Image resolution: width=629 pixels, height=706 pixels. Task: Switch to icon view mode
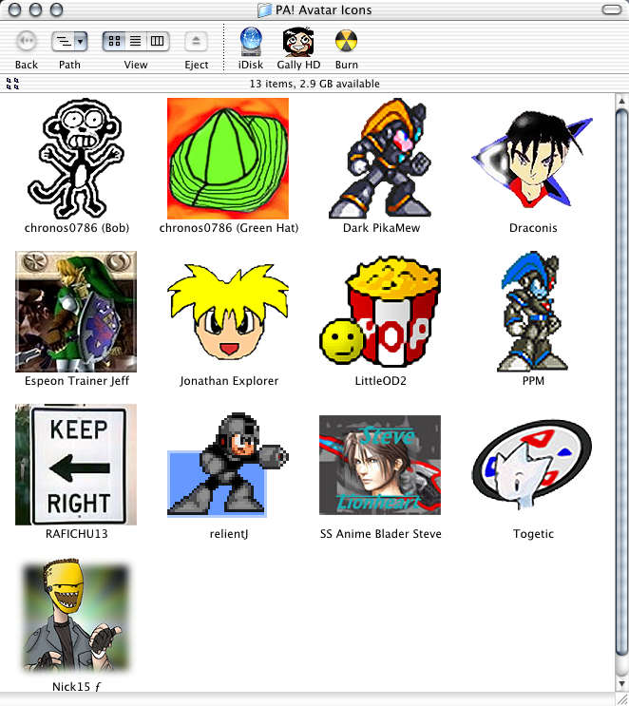(x=114, y=42)
